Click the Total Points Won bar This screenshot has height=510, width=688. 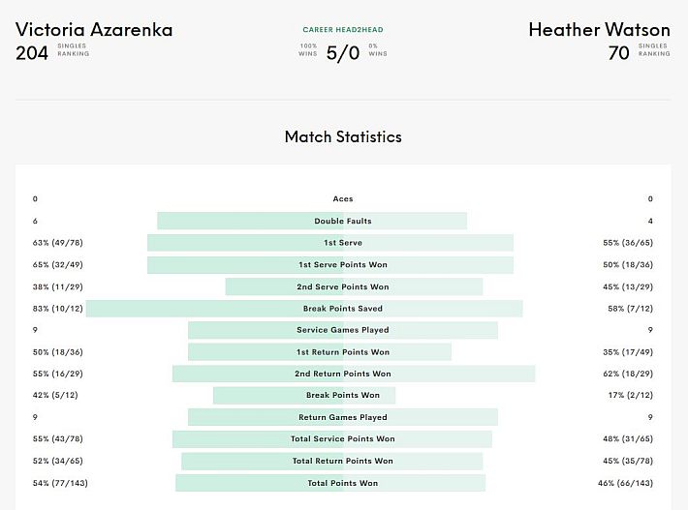click(x=330, y=483)
